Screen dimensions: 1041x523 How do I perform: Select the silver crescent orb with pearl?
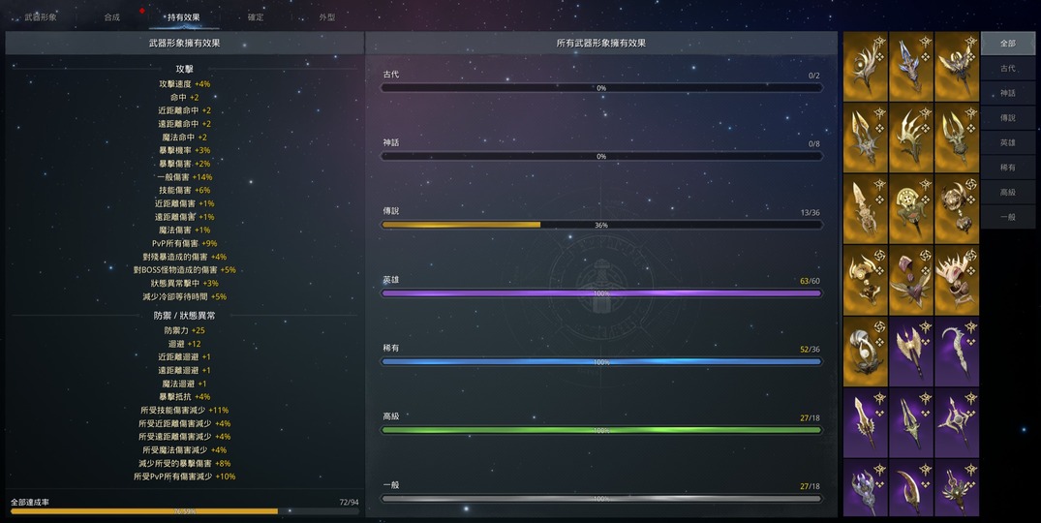click(x=865, y=352)
